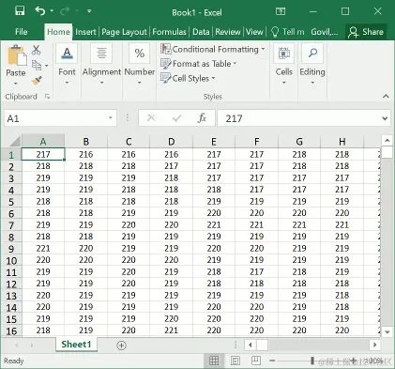Select row 7 header

pos(11,225)
